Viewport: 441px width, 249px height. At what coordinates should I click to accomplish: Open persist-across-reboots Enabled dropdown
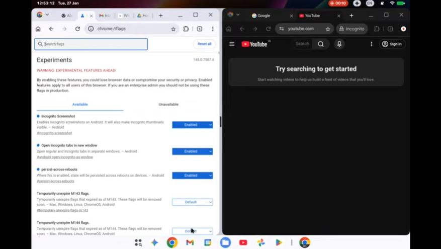193,176
